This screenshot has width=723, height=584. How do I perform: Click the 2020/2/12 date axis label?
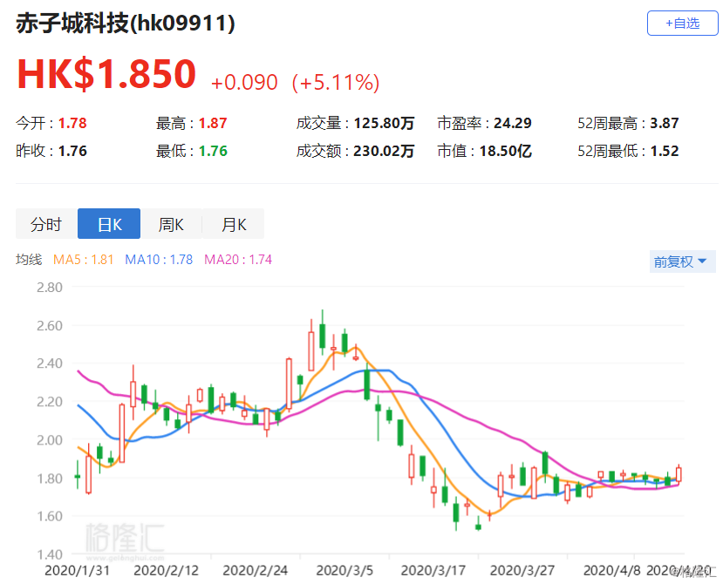(x=166, y=570)
